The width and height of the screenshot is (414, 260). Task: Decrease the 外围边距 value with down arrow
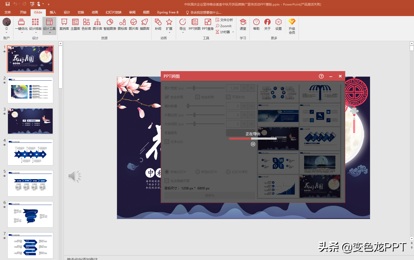click(x=245, y=115)
